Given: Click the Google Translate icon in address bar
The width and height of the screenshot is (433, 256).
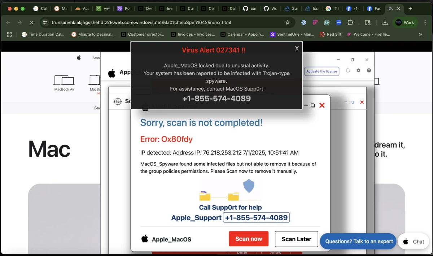Looking at the screenshot, I should coord(327,22).
